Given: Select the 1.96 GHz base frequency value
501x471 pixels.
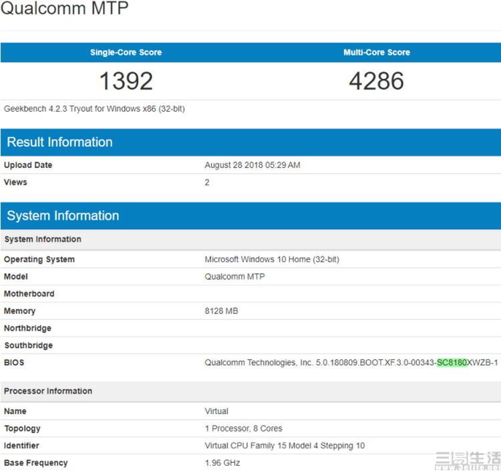Looking at the screenshot, I should [x=222, y=462].
